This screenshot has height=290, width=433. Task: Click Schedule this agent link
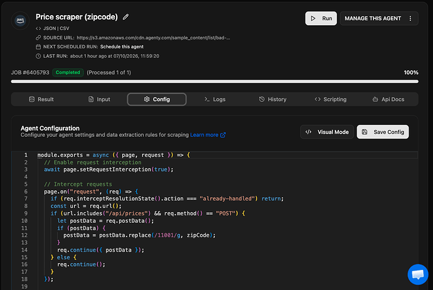tap(122, 46)
